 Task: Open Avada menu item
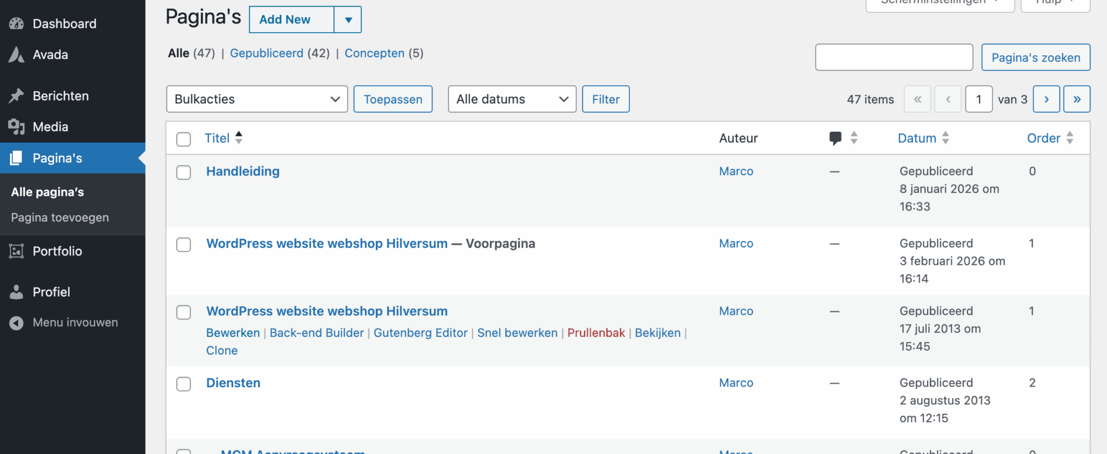tap(50, 54)
